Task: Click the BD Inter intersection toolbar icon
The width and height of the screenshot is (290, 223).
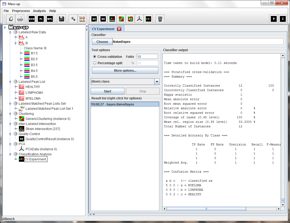Action: [112, 19]
